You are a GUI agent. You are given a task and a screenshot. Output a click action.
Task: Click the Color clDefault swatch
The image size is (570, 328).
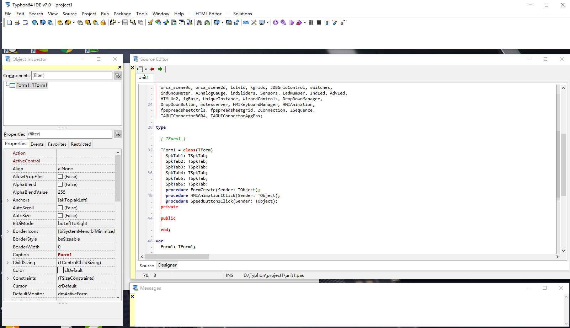60,270
